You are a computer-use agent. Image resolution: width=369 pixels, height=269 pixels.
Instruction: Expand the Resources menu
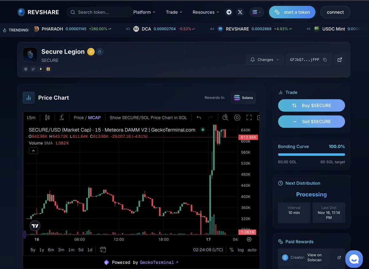(x=206, y=12)
